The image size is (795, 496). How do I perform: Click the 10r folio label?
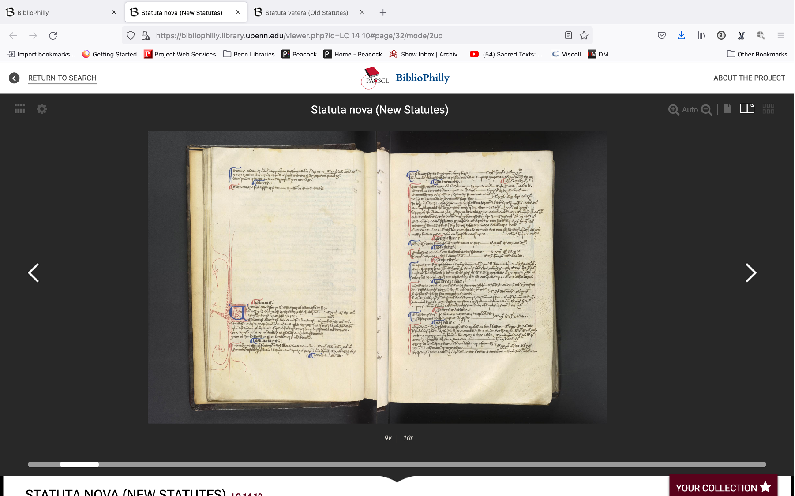tap(408, 438)
